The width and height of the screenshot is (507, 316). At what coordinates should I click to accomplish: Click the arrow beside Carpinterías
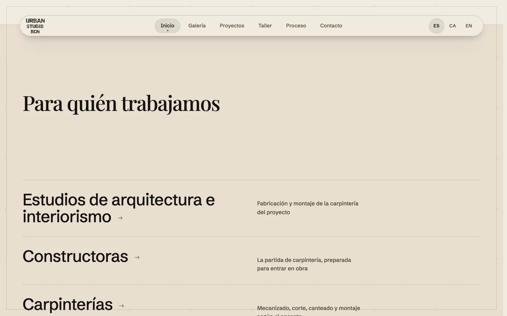(122, 306)
